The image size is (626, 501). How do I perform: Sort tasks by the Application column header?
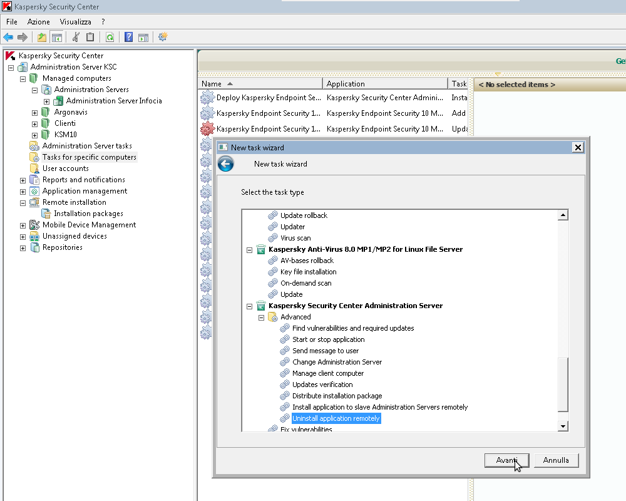tap(385, 83)
